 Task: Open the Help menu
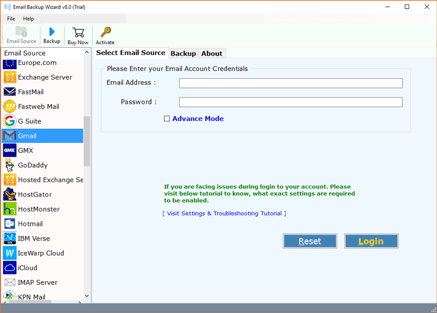(x=28, y=19)
